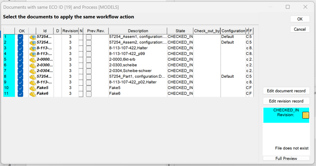The width and height of the screenshot is (316, 166).
Task: Uncheck OK checkbox for Fake6
Action: pyautogui.click(x=20, y=94)
